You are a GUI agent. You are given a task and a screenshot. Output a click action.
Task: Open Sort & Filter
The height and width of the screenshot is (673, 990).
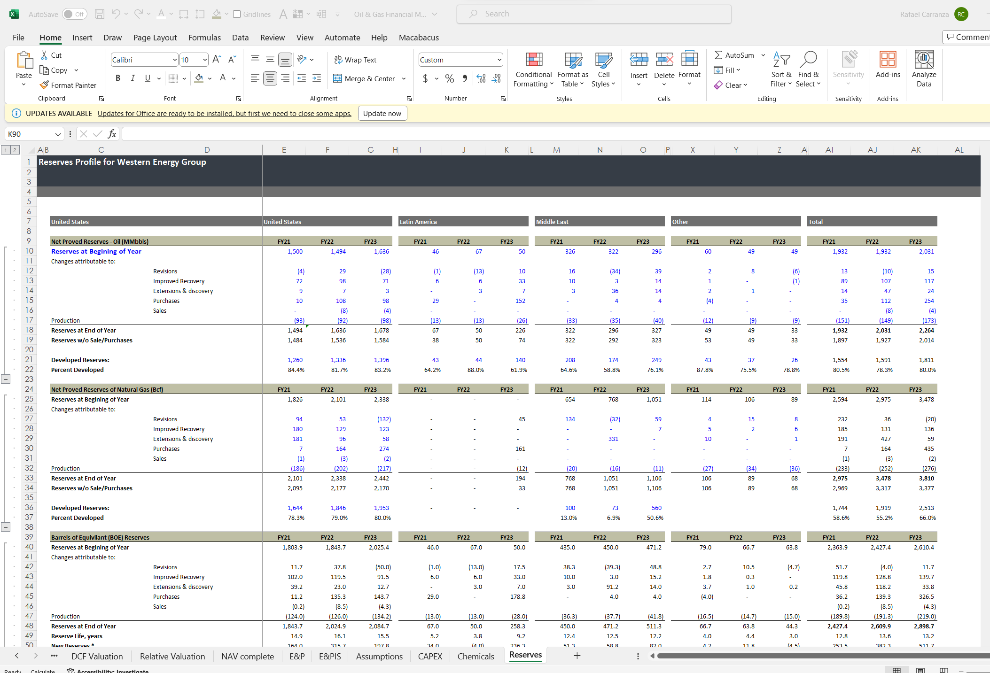point(781,70)
